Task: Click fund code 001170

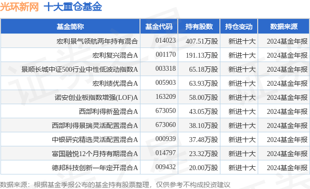Action: click(x=166, y=54)
